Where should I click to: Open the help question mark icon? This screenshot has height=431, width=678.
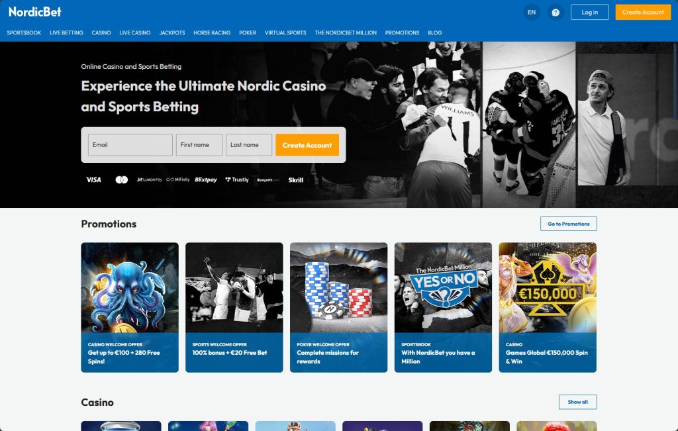click(x=556, y=13)
